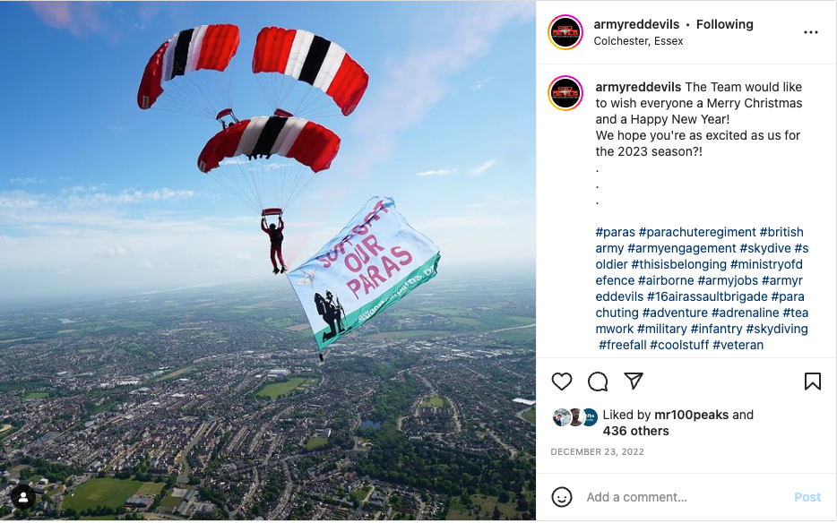This screenshot has height=523, width=837.
Task: Open Colchester, Essex location link
Action: coord(638,41)
